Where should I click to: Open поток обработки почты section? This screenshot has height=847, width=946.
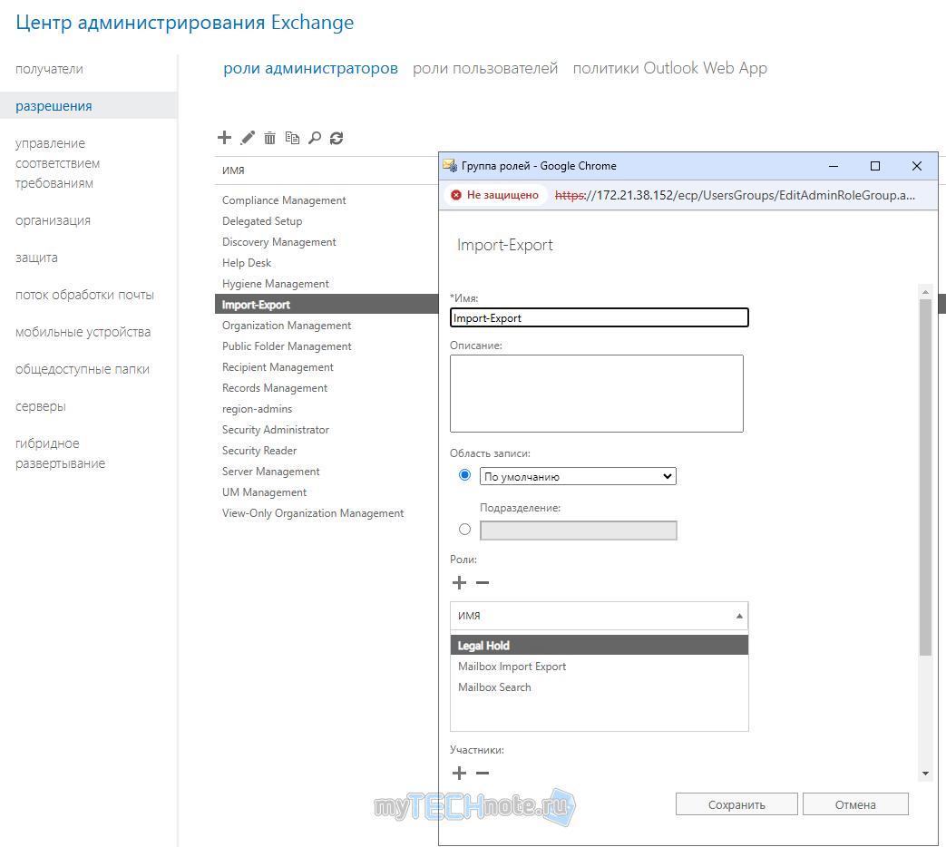(x=84, y=295)
